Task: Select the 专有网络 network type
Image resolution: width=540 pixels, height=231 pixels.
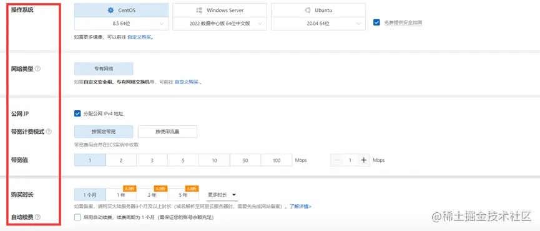Action: pos(104,68)
